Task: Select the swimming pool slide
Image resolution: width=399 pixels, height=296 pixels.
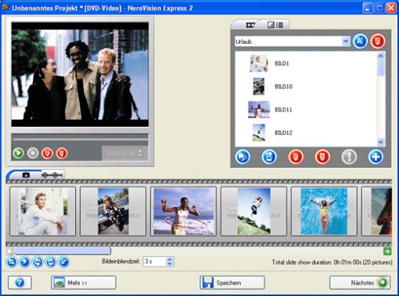Action: point(324,211)
